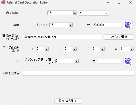Screen dimensions: 136x105
Task: Focus the border thickness (太さ) field
Action: [59, 25]
